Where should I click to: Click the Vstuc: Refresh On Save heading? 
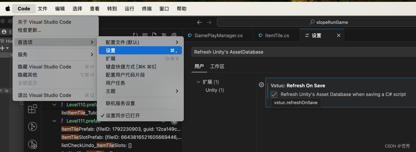pyautogui.click(x=298, y=86)
